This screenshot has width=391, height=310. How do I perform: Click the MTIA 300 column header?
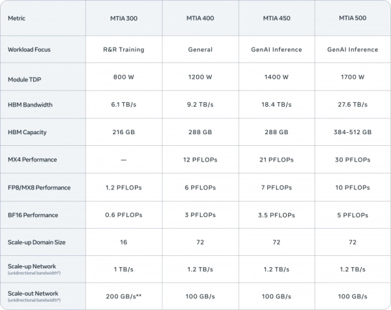click(123, 19)
